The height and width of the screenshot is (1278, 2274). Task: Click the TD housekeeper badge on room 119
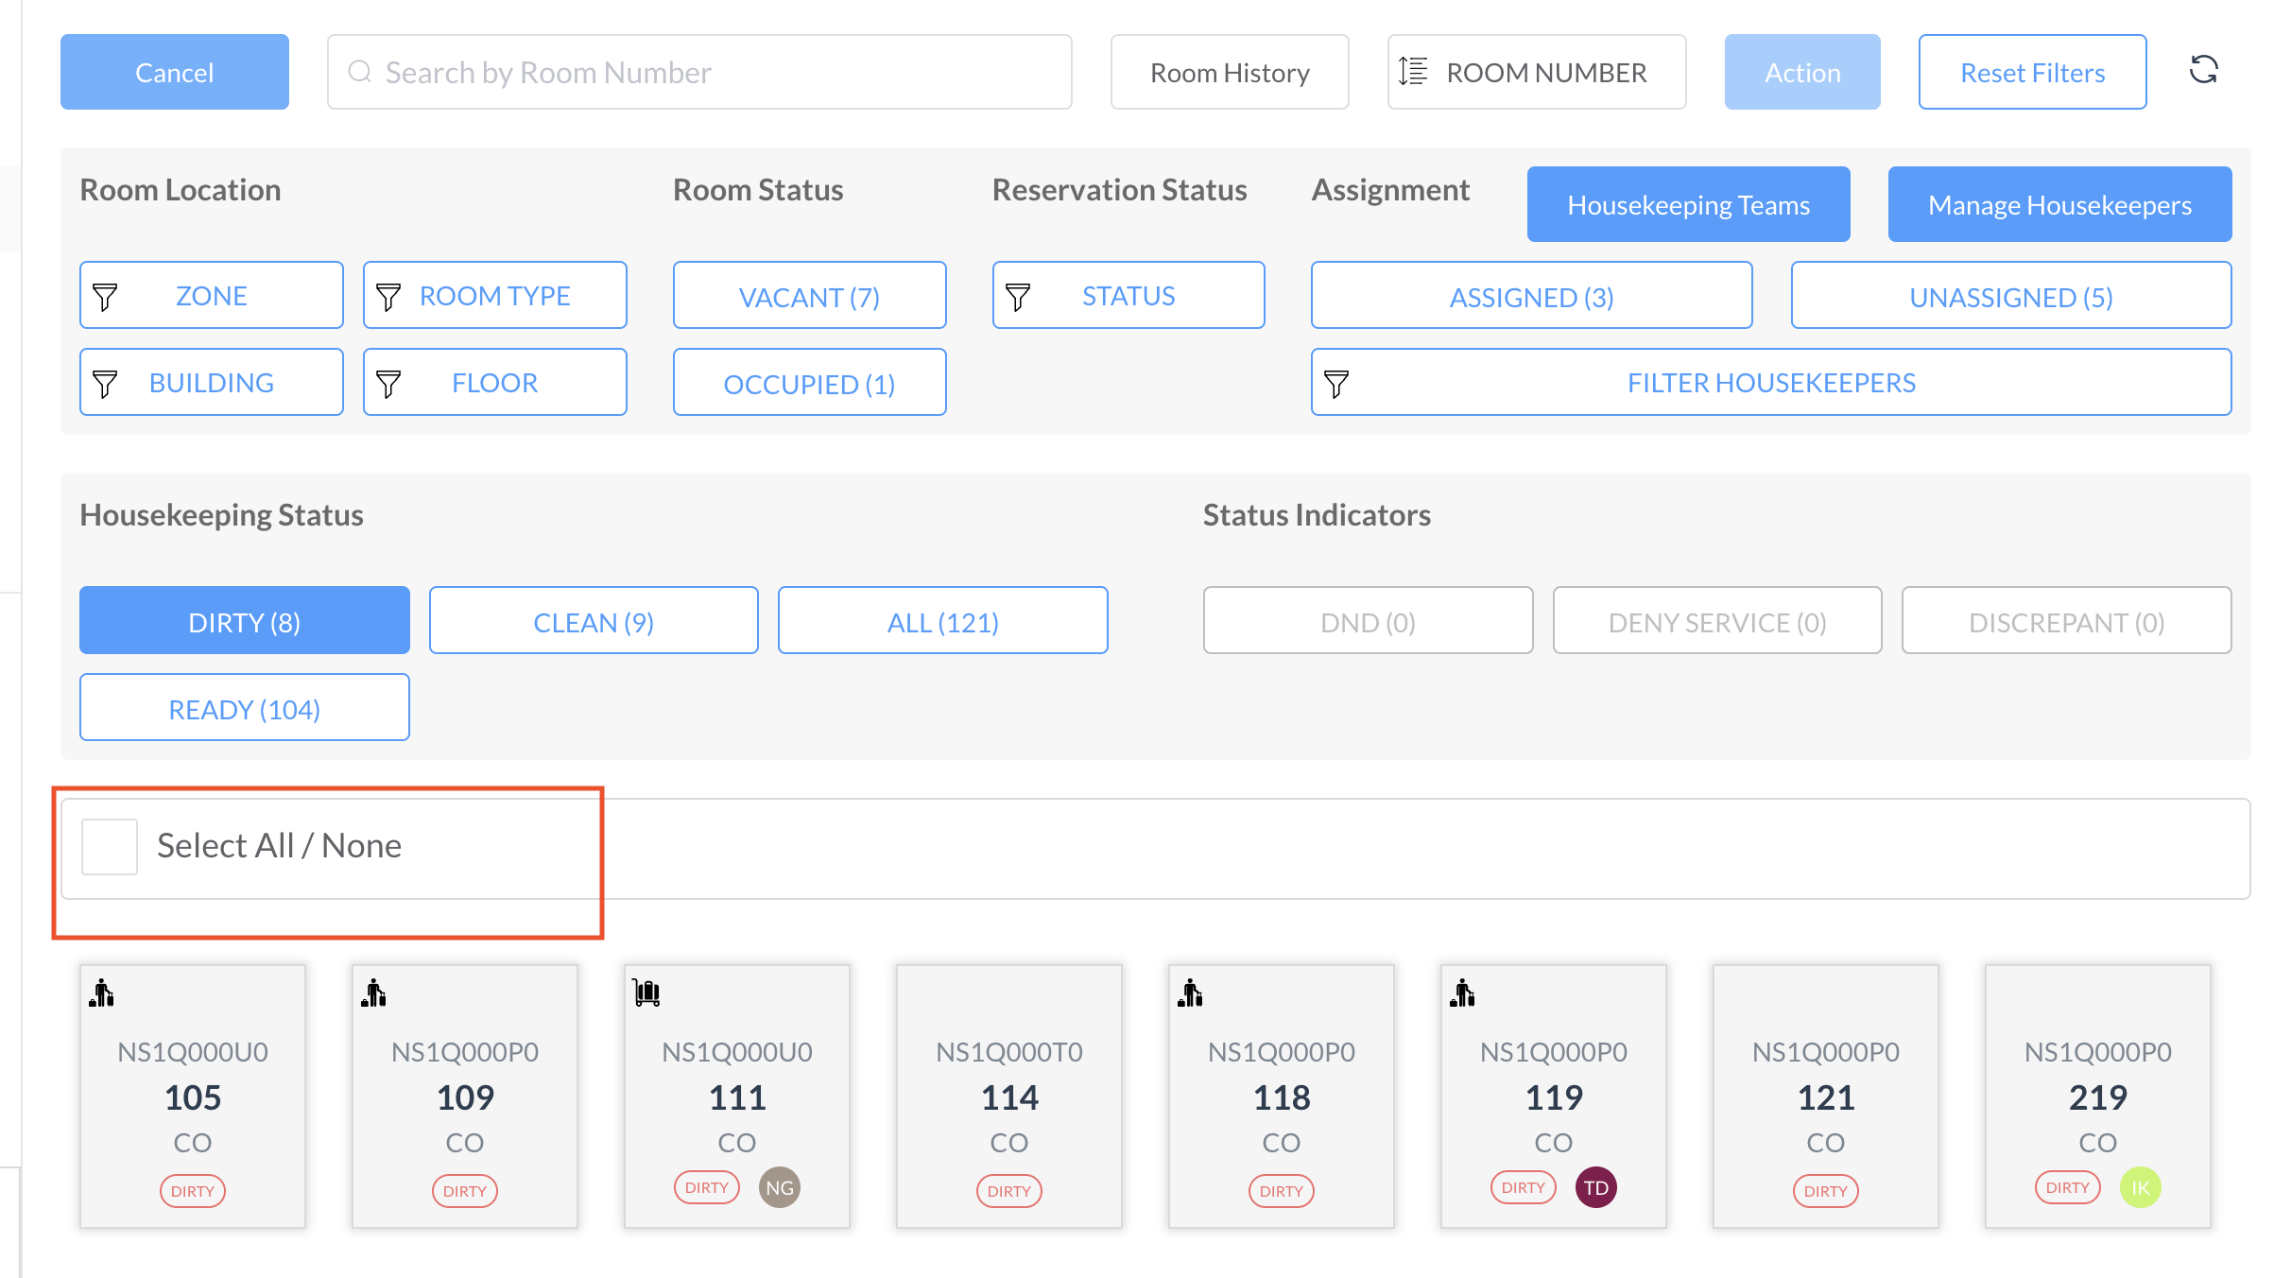(1595, 1188)
